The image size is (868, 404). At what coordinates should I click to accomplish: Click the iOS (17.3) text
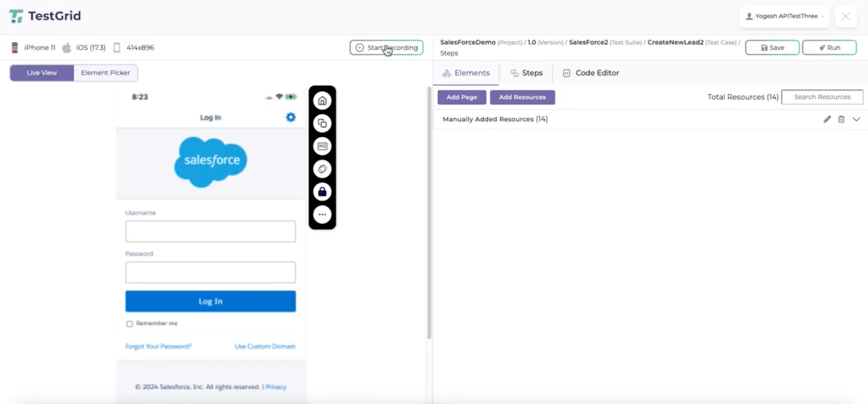click(x=91, y=48)
